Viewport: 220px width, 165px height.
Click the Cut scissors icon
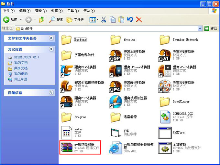coord(104,19)
